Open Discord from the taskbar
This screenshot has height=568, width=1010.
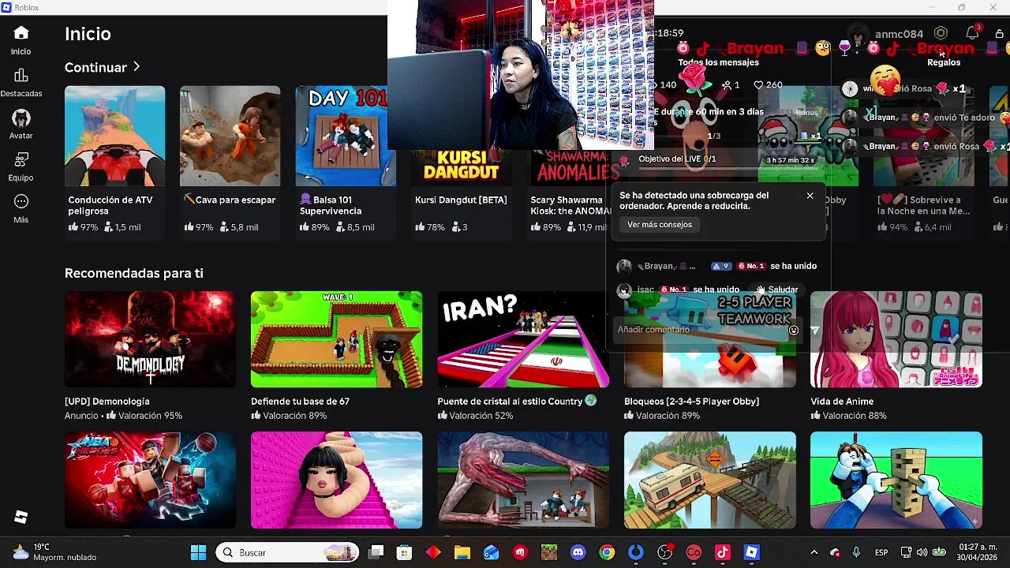click(x=578, y=552)
